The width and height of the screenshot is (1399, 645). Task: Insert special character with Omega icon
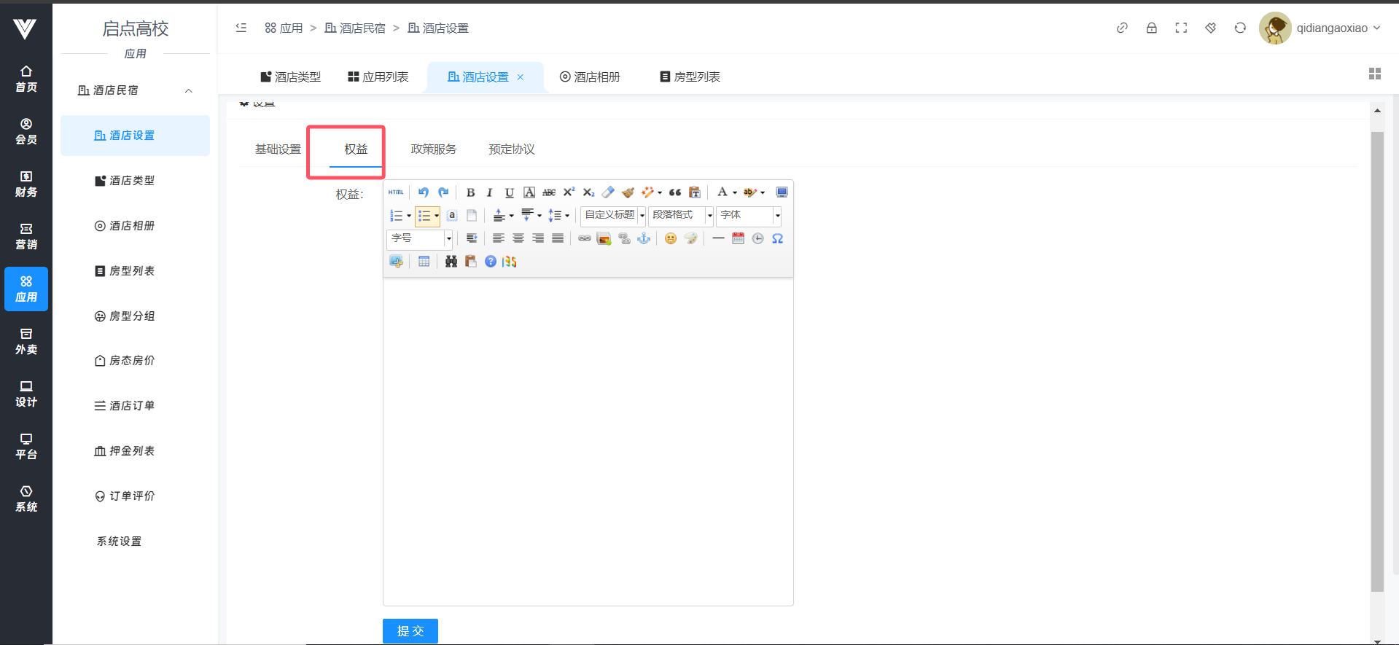pos(777,238)
